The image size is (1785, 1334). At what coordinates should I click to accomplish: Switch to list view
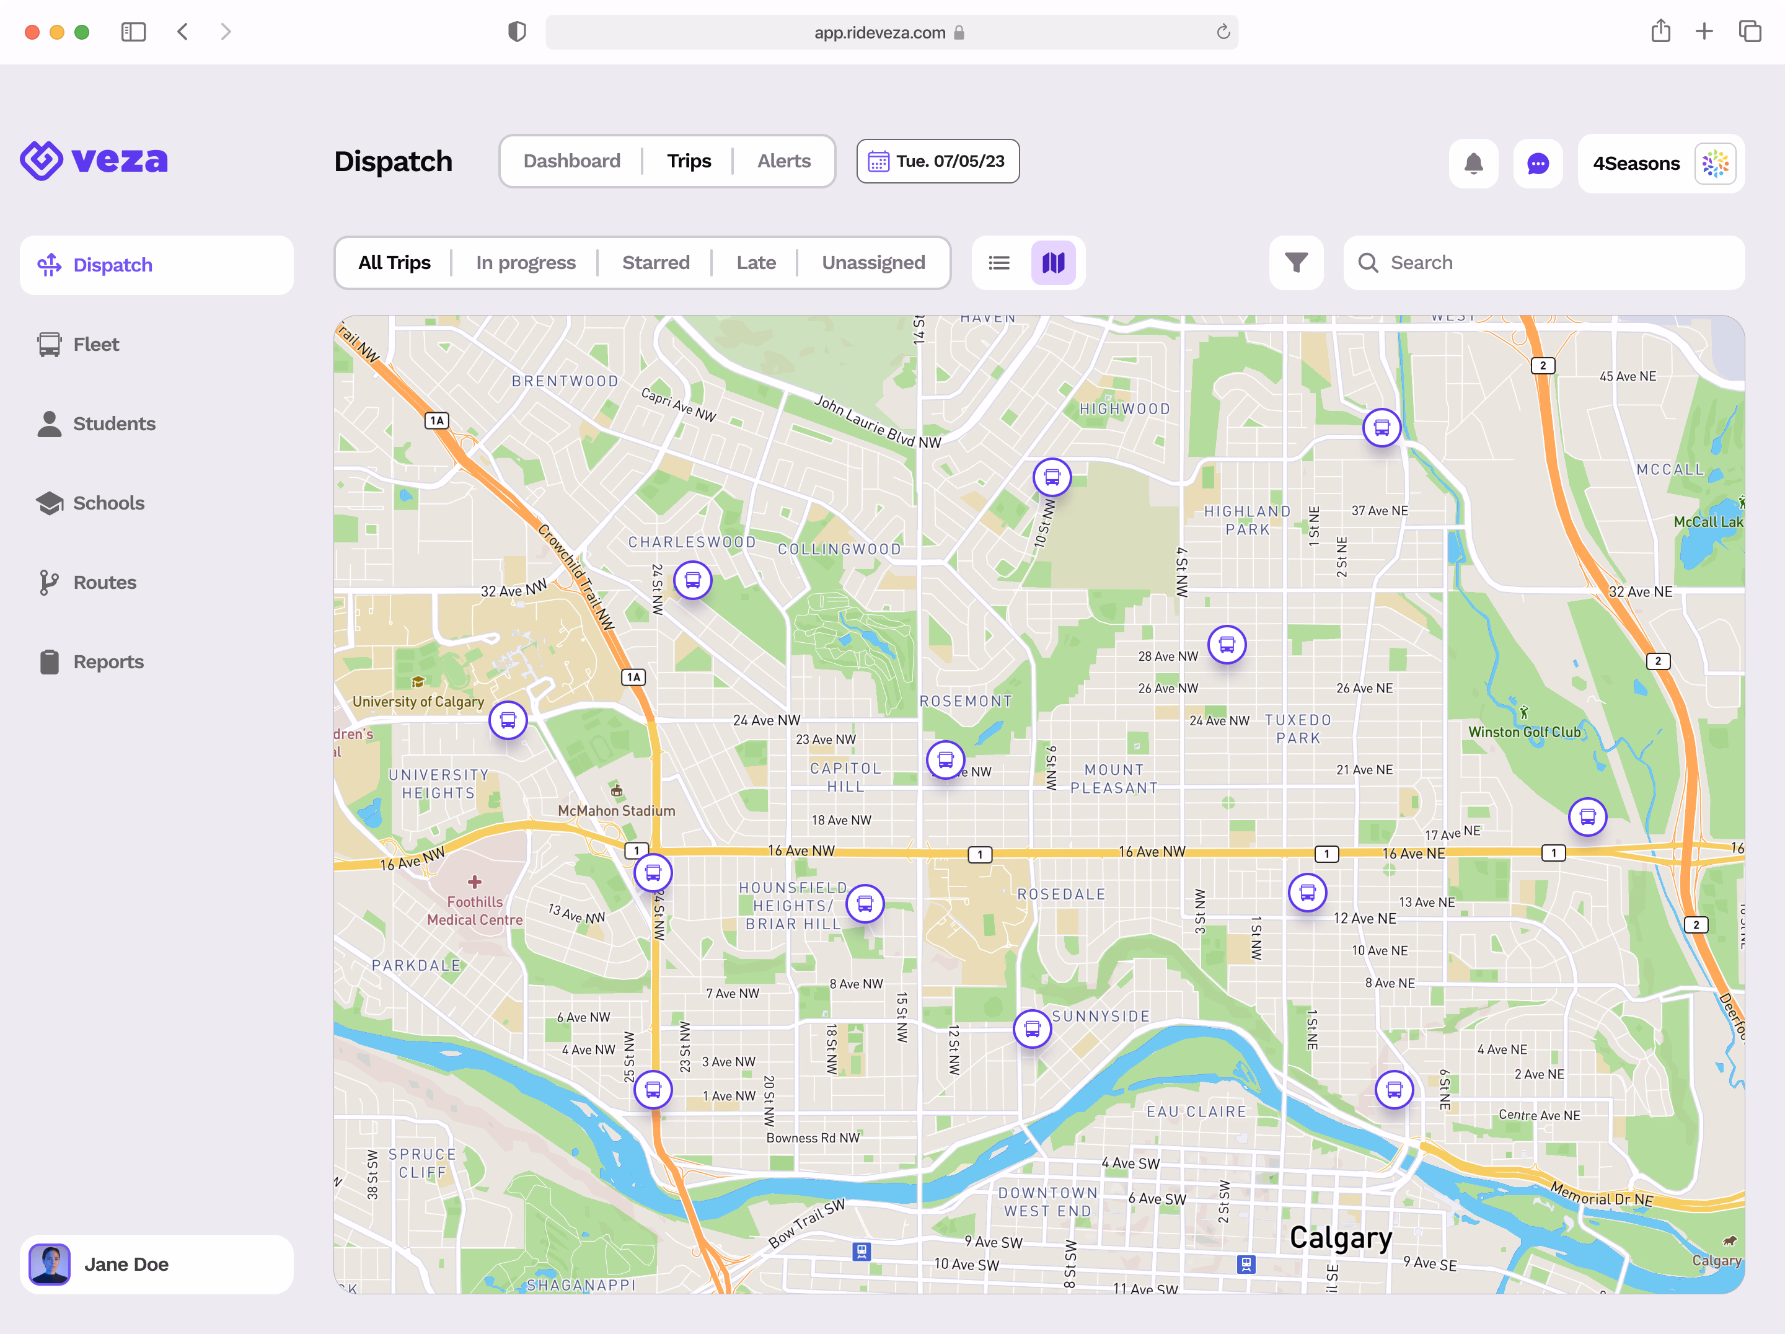tap(999, 263)
